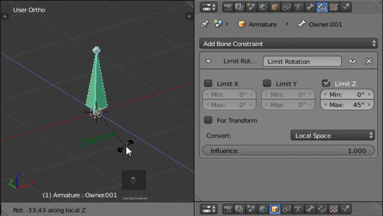Viewport: 383px width, 216px height.
Task: Open Render tab in bottom properties header
Action: tap(228, 209)
